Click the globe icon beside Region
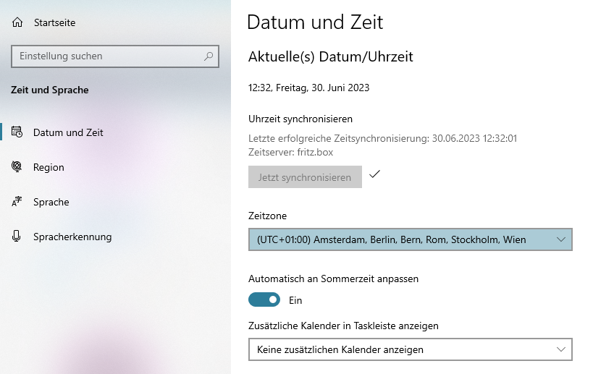The height and width of the screenshot is (374, 614). (x=17, y=167)
